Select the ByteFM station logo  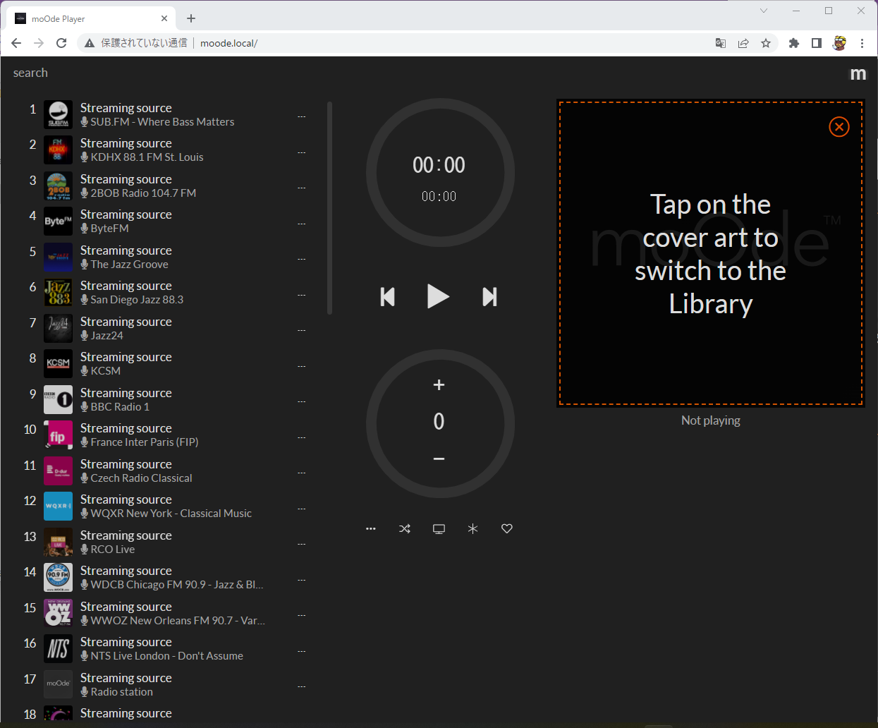pos(58,222)
